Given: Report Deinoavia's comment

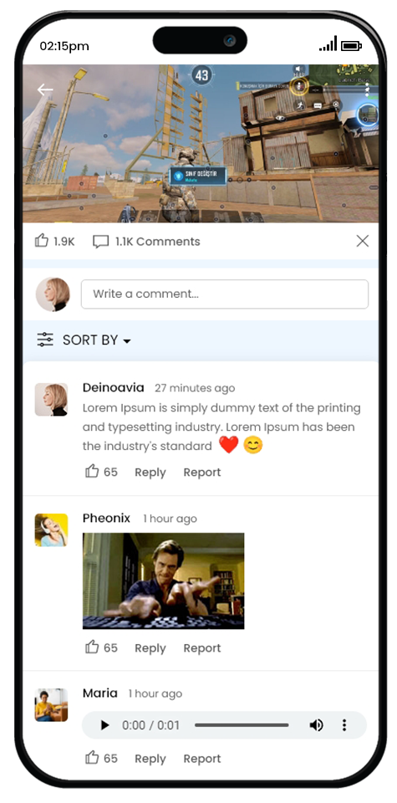Looking at the screenshot, I should pos(202,472).
